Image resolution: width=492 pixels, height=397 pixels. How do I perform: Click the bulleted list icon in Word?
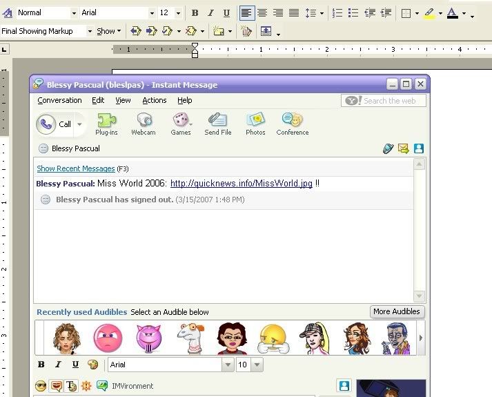click(353, 13)
